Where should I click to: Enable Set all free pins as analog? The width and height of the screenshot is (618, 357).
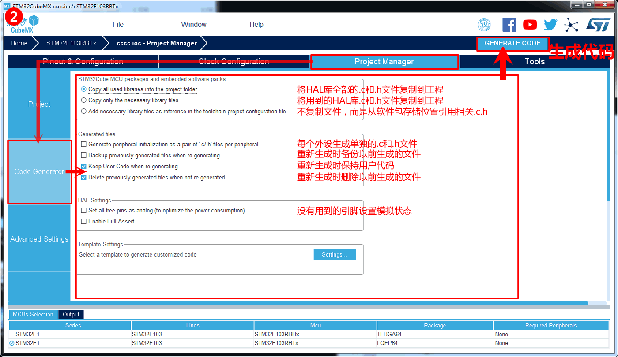click(83, 211)
